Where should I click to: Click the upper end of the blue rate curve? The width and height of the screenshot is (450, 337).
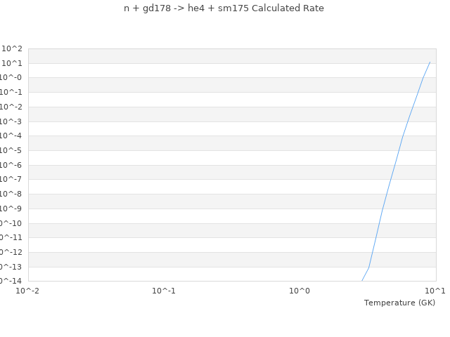pyautogui.click(x=430, y=62)
